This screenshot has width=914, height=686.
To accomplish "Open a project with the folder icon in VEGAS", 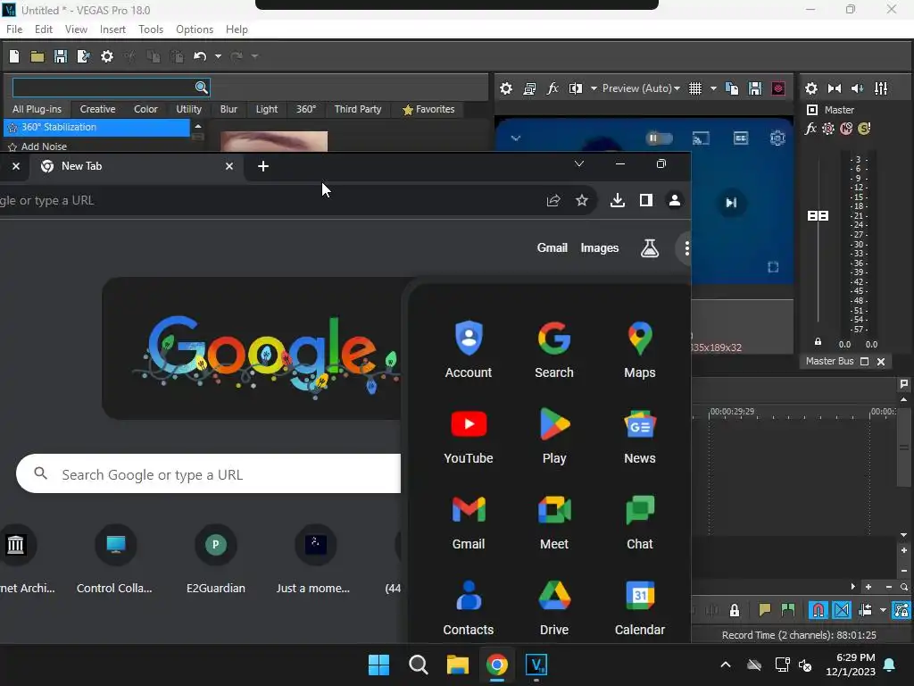I will 37,56.
